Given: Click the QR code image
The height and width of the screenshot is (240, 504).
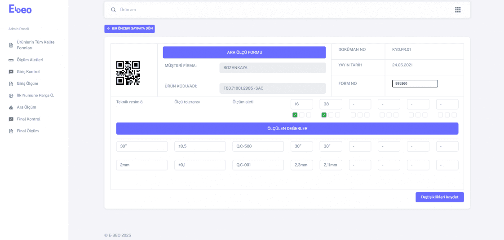Looking at the screenshot, I should click(x=128, y=73).
